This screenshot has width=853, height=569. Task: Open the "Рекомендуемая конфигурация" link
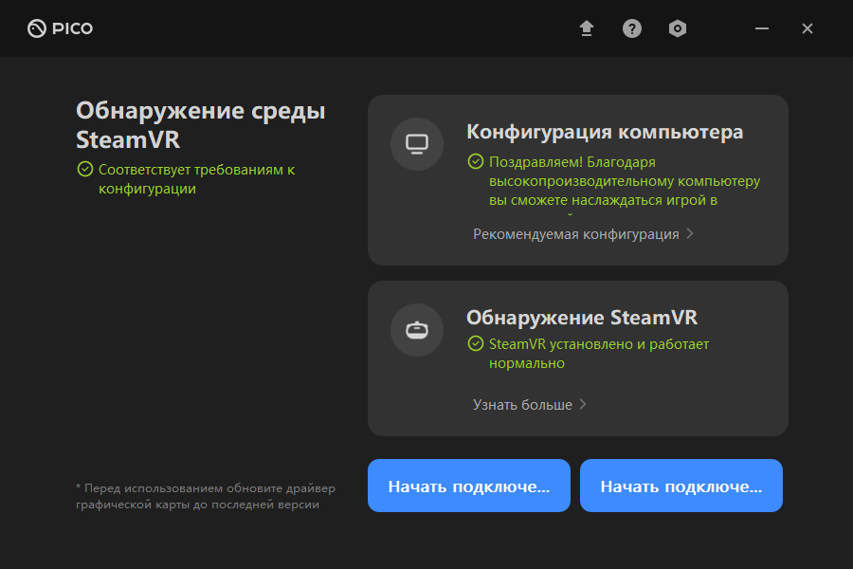coord(576,234)
